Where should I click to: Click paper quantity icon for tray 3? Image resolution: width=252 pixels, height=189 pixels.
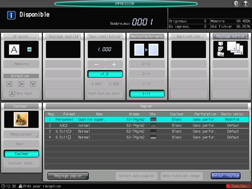[153, 132]
